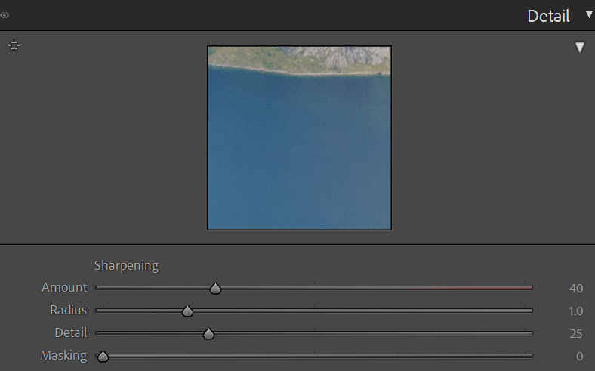Click the Sharpening section label

(126, 265)
